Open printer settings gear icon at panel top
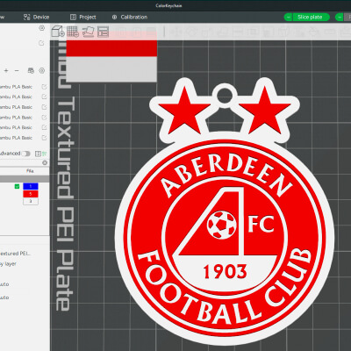The height and width of the screenshot is (351, 351). pos(41,28)
